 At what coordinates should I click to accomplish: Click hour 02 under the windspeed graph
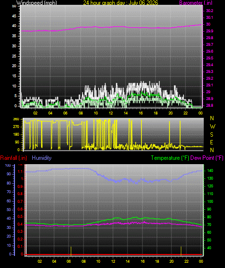[x=35, y=113]
